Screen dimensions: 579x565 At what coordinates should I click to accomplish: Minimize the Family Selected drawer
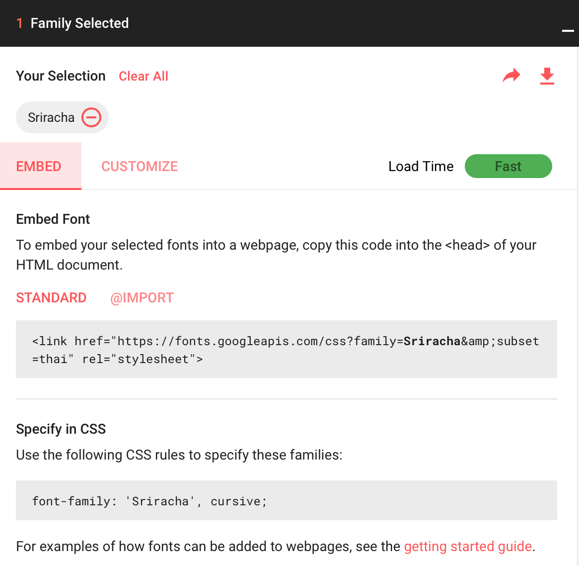coord(568,31)
